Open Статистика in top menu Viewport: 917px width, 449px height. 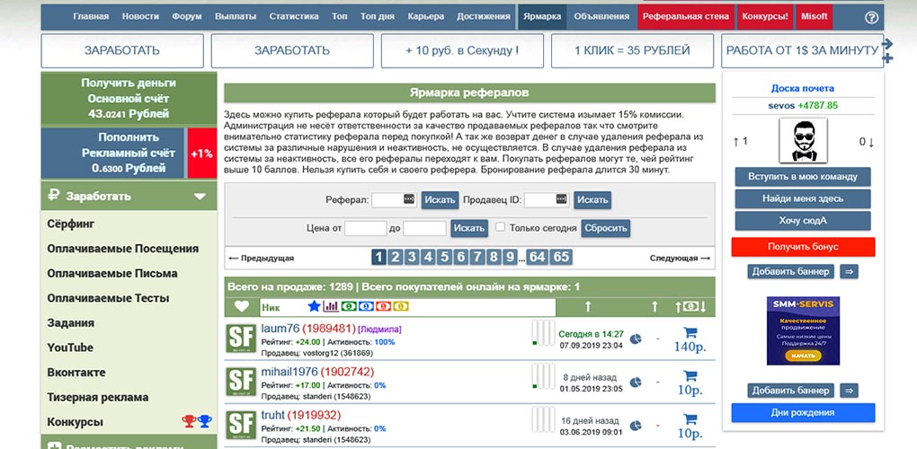(294, 16)
